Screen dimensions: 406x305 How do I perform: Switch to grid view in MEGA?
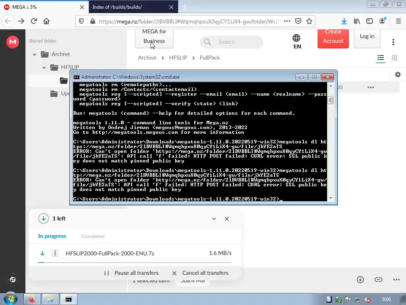pyautogui.click(x=395, y=58)
